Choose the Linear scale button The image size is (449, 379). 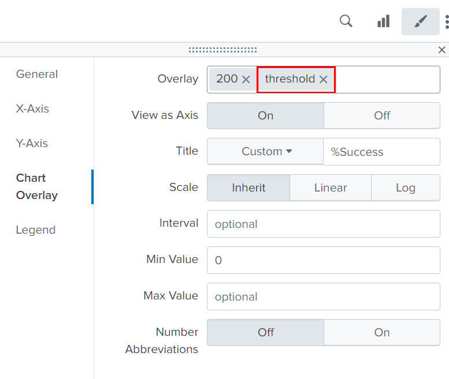pyautogui.click(x=331, y=187)
